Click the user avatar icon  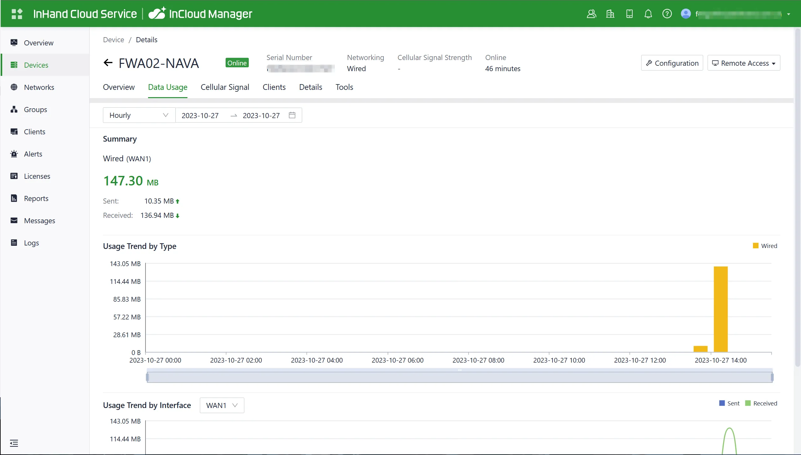[x=686, y=14]
